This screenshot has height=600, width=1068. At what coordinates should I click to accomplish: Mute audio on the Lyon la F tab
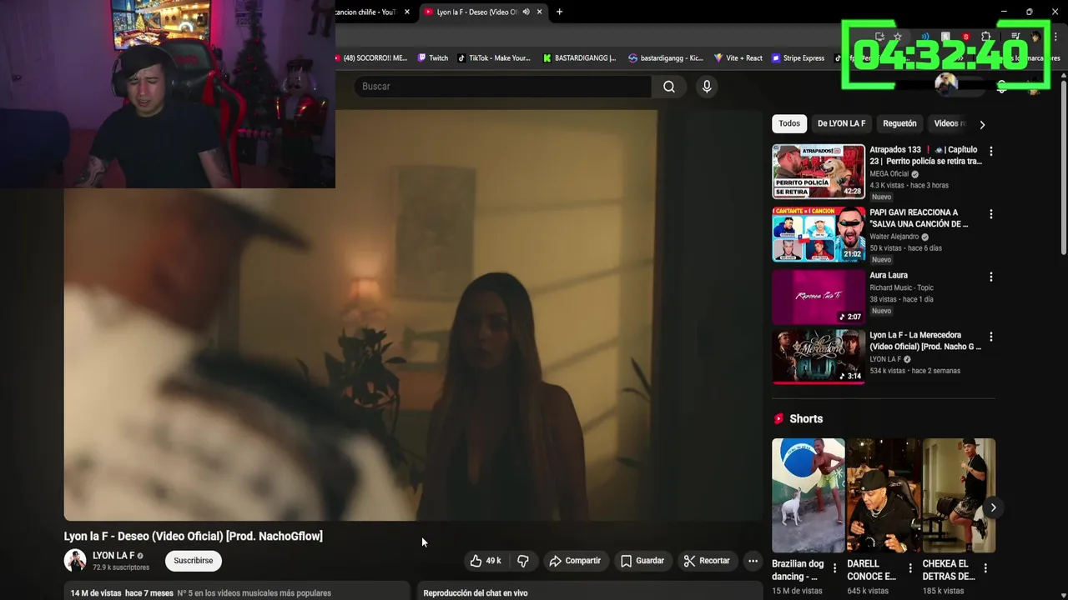(x=526, y=12)
